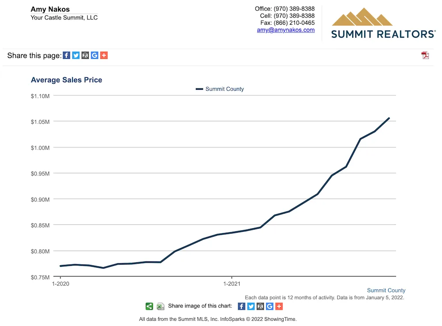
Task: Click the $0.85M y-axis label
Action: 40,225
